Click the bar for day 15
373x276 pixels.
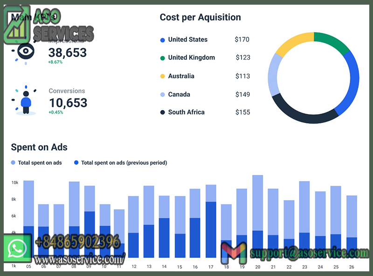click(180, 227)
